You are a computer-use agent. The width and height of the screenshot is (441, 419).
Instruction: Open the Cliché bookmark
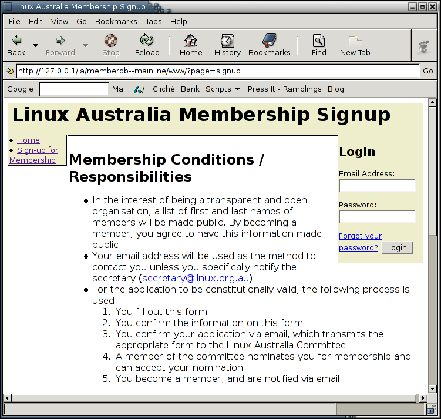click(x=164, y=89)
